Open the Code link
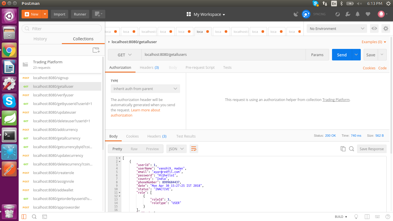 pyautogui.click(x=382, y=68)
